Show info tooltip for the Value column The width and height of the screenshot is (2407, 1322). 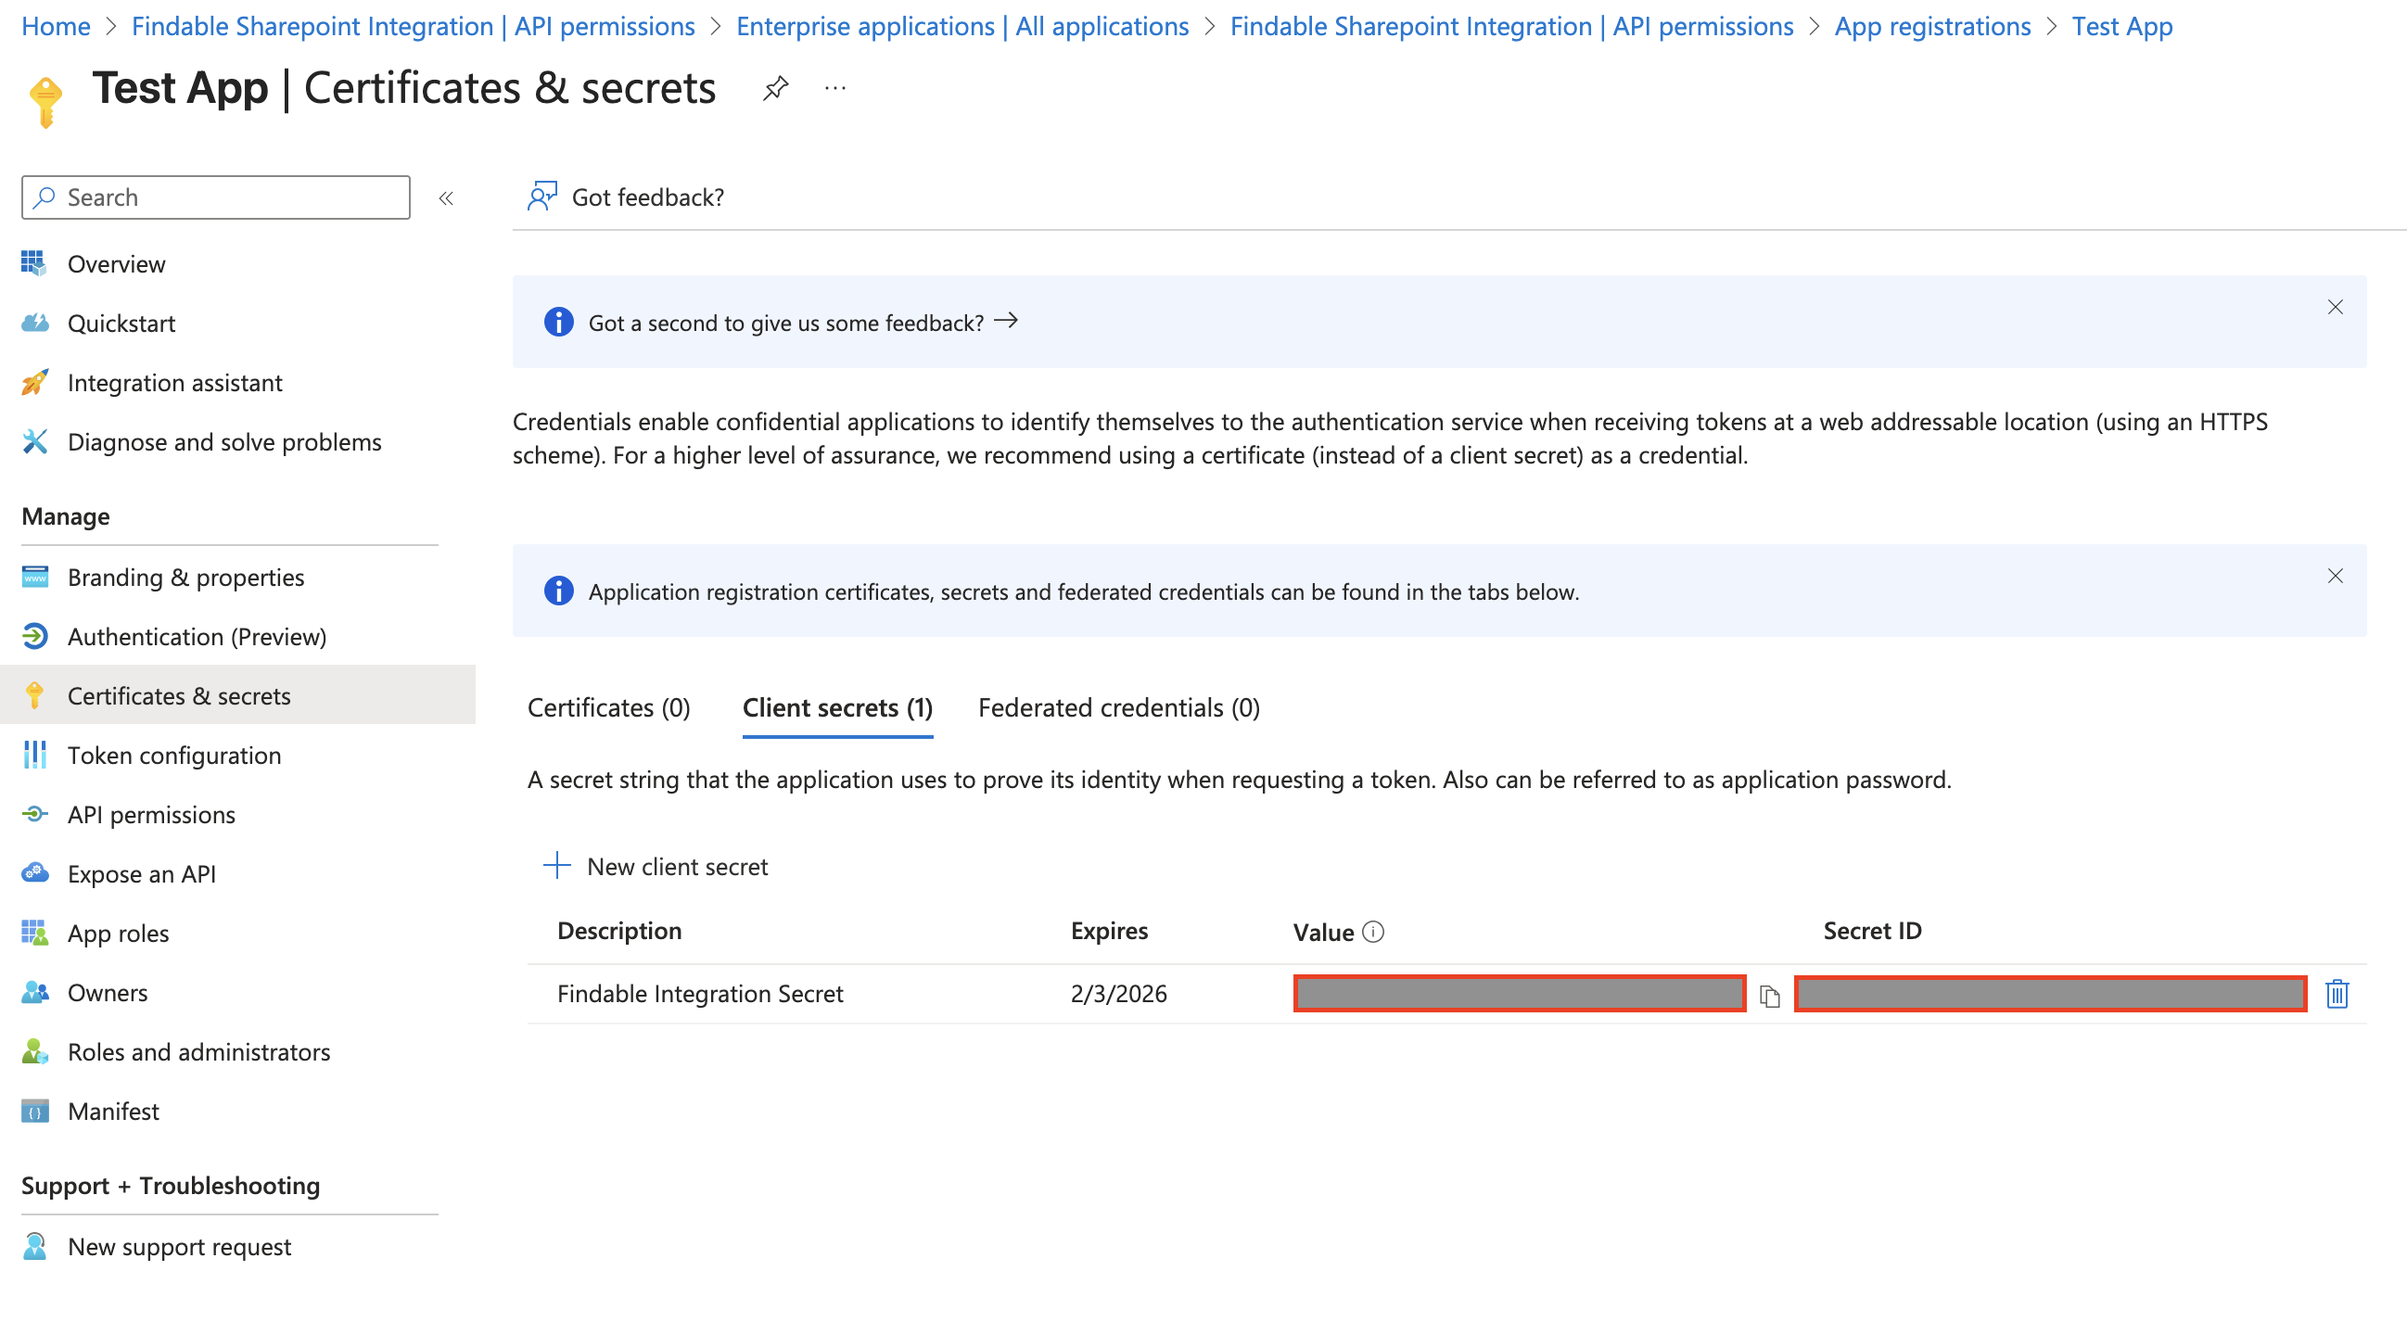[1370, 932]
